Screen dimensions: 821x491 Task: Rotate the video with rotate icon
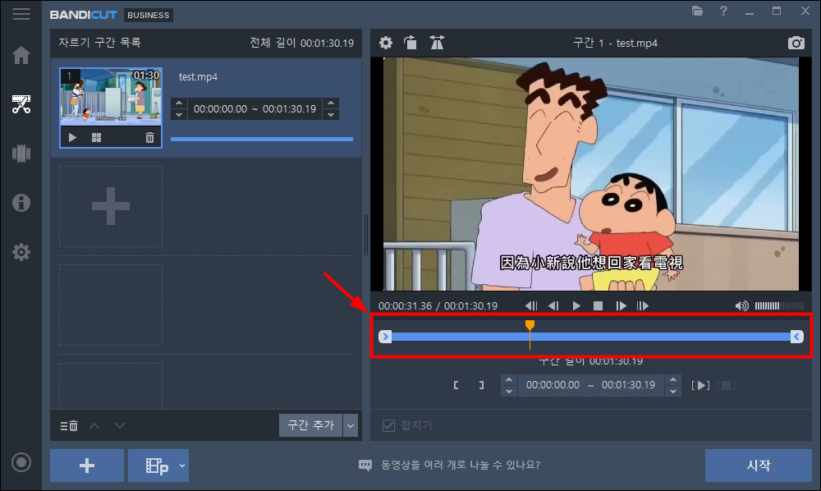tap(410, 43)
